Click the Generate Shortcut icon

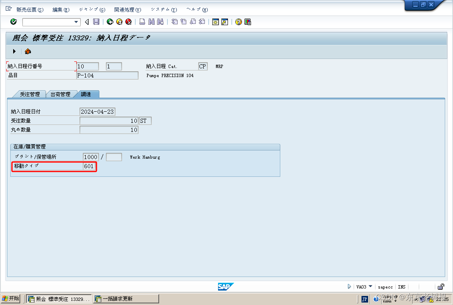click(225, 22)
